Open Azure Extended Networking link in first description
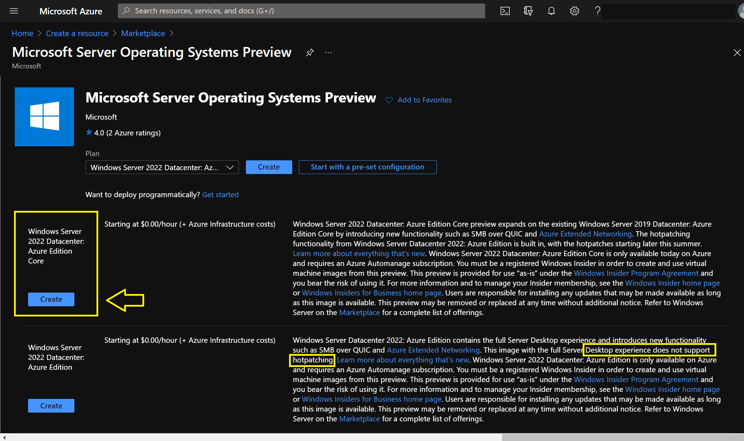 585,234
